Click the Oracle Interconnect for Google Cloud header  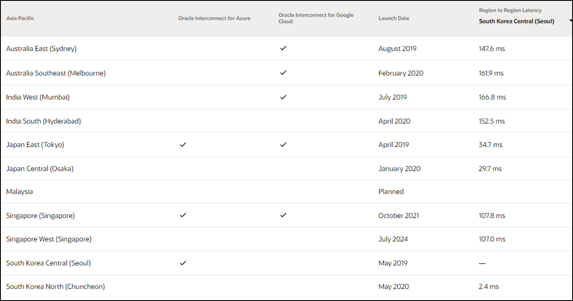316,18
